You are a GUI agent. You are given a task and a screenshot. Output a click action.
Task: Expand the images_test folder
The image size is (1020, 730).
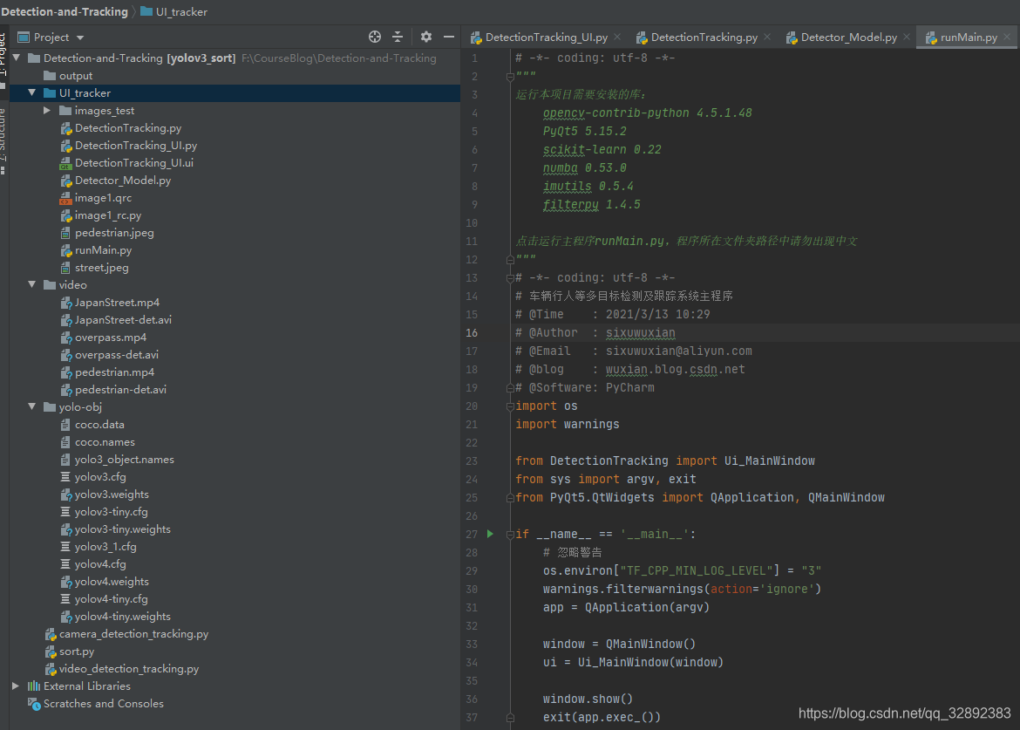[47, 111]
